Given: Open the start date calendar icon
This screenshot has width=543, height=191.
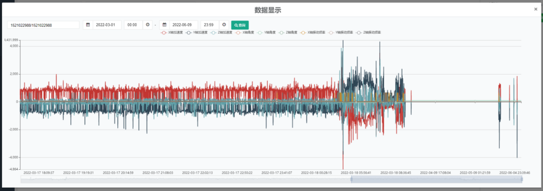Looking at the screenshot, I should 88,25.
